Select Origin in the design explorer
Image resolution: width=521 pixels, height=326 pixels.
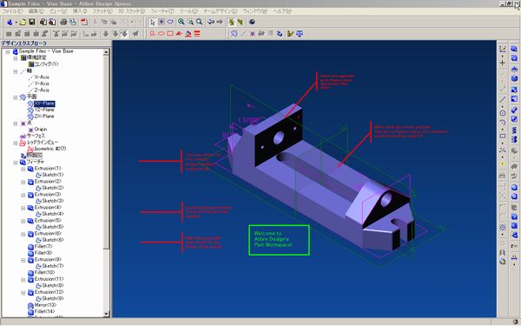pos(41,129)
